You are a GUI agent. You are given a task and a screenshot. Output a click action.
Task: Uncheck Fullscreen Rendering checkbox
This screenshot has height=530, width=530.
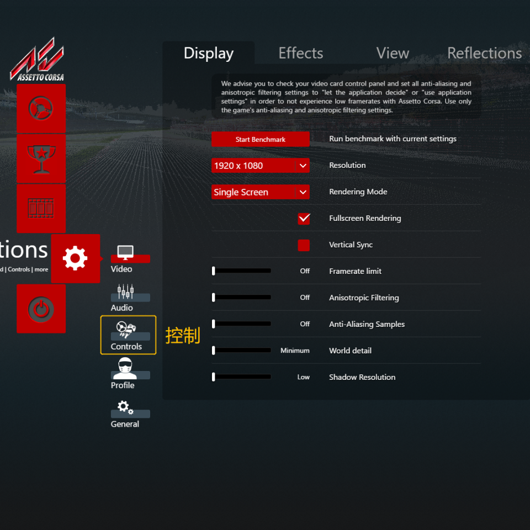[x=304, y=219]
